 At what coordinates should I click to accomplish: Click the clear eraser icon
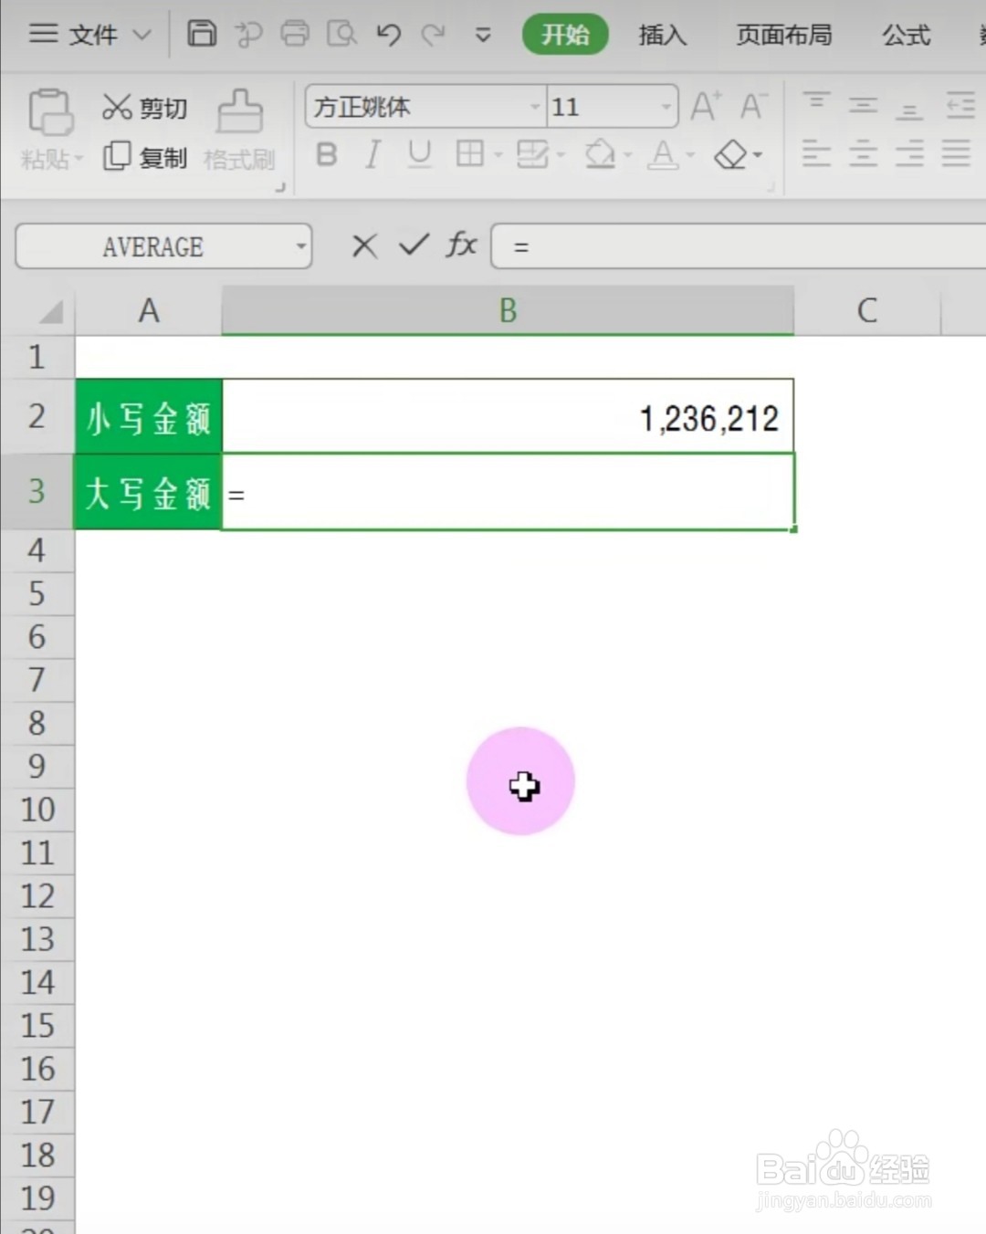[x=730, y=154]
